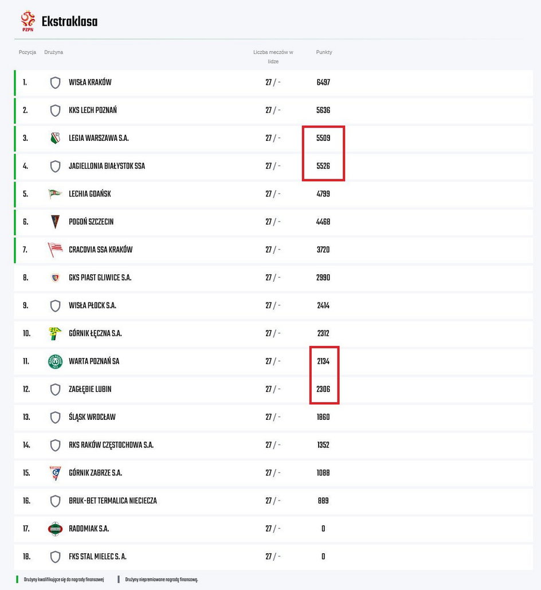
Task: Open the FKS Stal Mielec team name
Action: coord(97,557)
